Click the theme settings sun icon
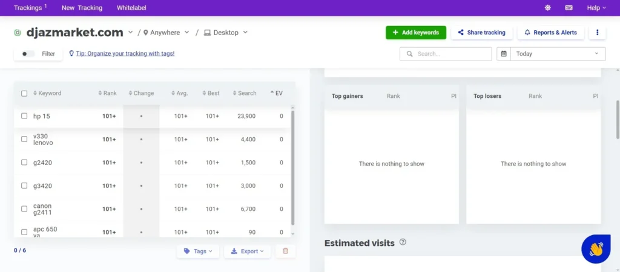 [548, 8]
